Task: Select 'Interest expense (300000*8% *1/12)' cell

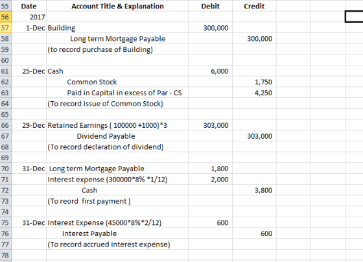Action: (117, 180)
